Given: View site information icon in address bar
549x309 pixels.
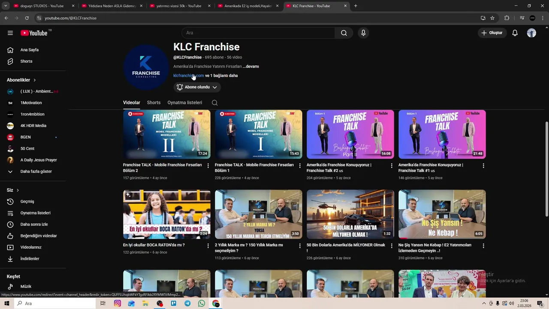Looking at the screenshot, I should point(39,18).
